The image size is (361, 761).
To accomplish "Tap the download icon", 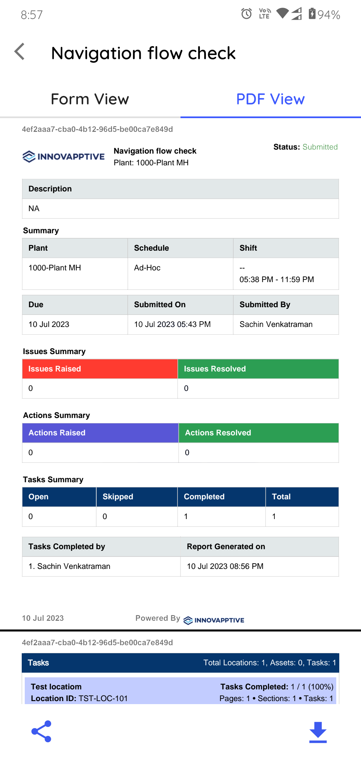I will tap(318, 732).
